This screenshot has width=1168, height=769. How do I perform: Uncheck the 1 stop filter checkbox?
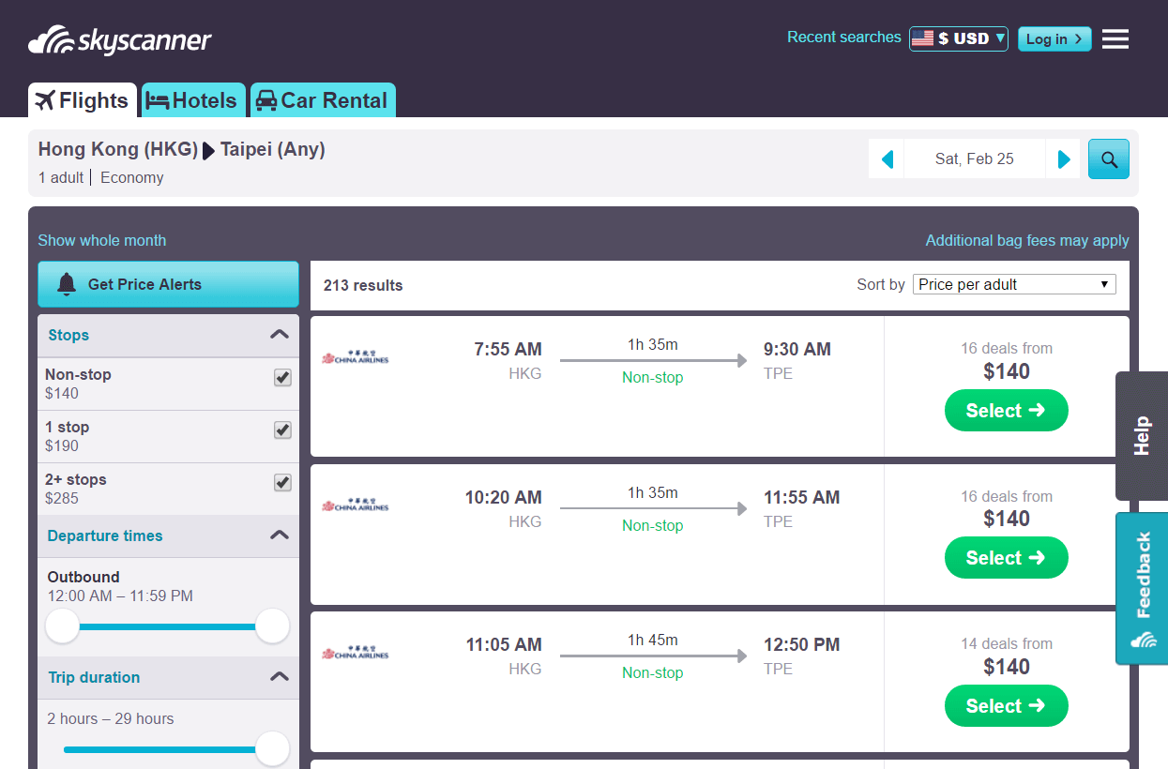pos(282,430)
